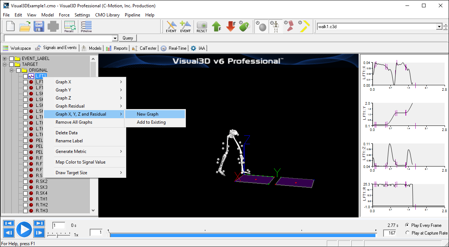Click the grey plus toolbar icon
Image resolution: width=449 pixels, height=247 pixels.
53,26
